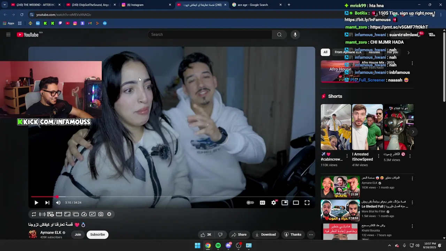446x251 pixels.
Task: Switch to the Instagram browser tab
Action: [146, 5]
